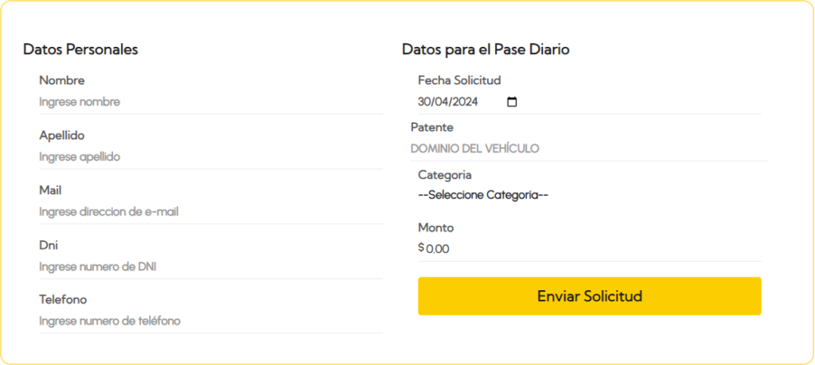Click the Datos para el Pase Diario heading
The height and width of the screenshot is (365, 815).
486,49
